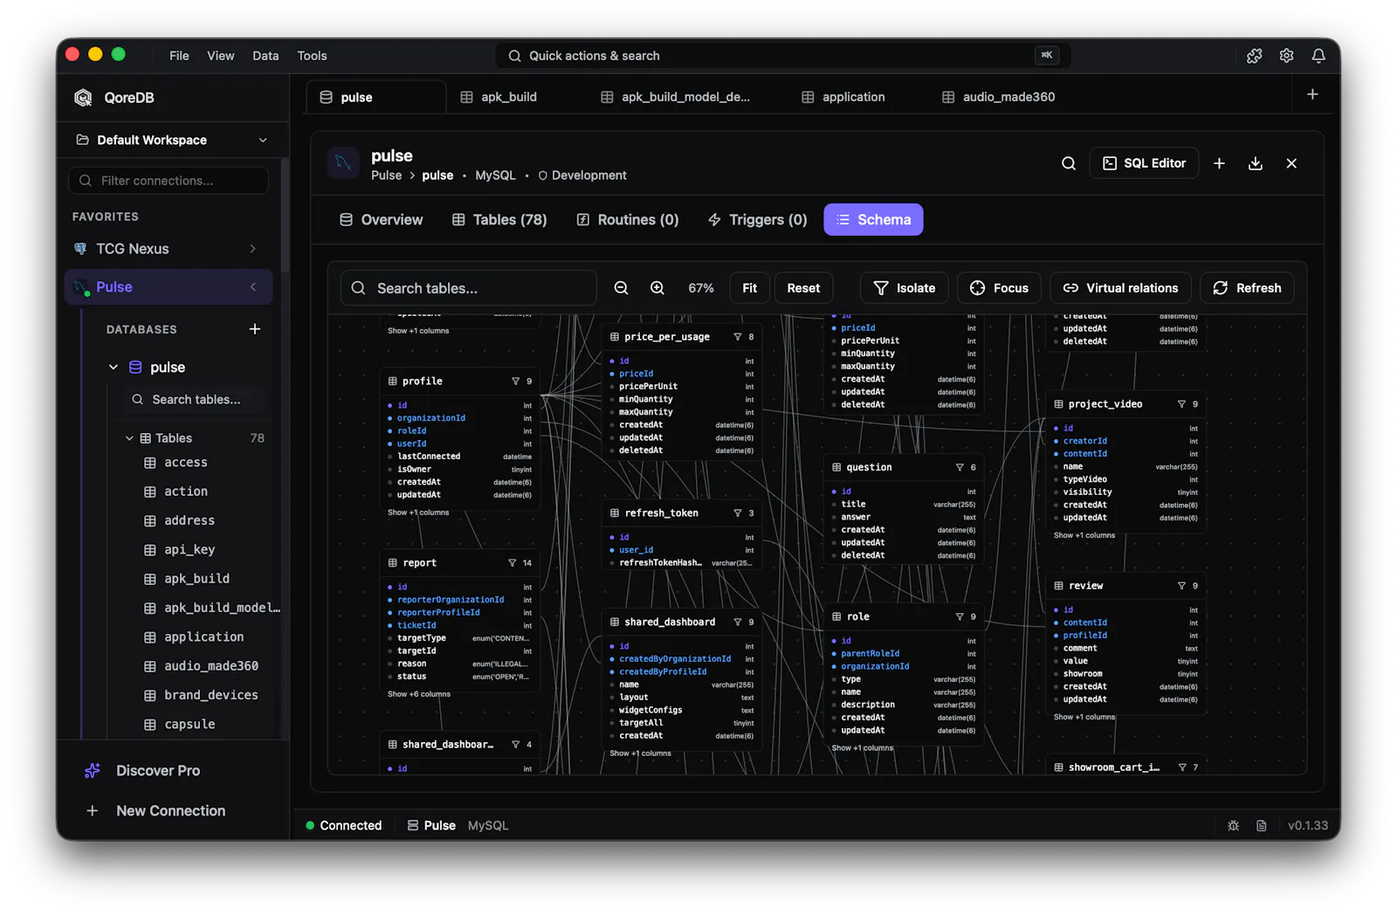
Task: Open Virtual relations
Action: pos(1120,288)
